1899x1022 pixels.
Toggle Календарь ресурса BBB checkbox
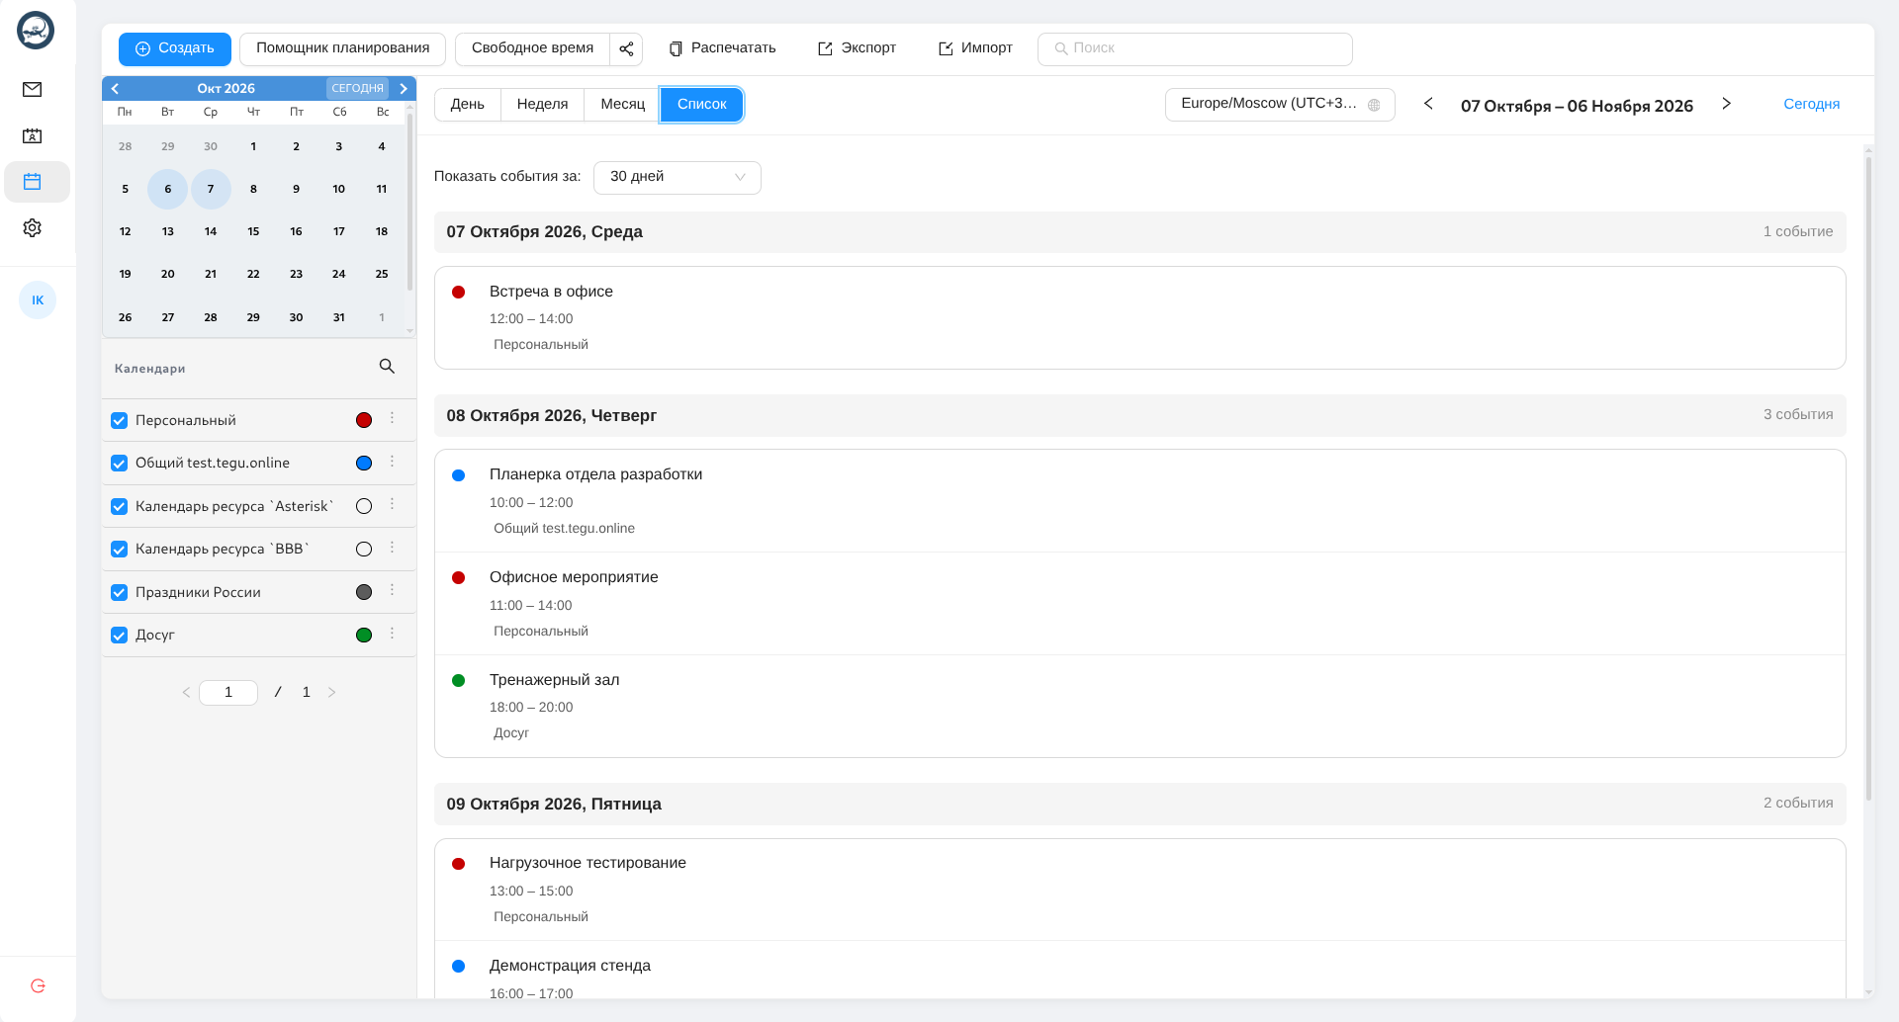pyautogui.click(x=120, y=550)
